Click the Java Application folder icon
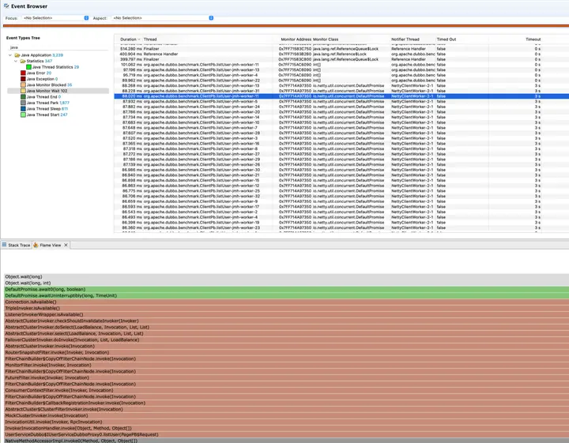This screenshot has height=443, width=569. point(17,55)
